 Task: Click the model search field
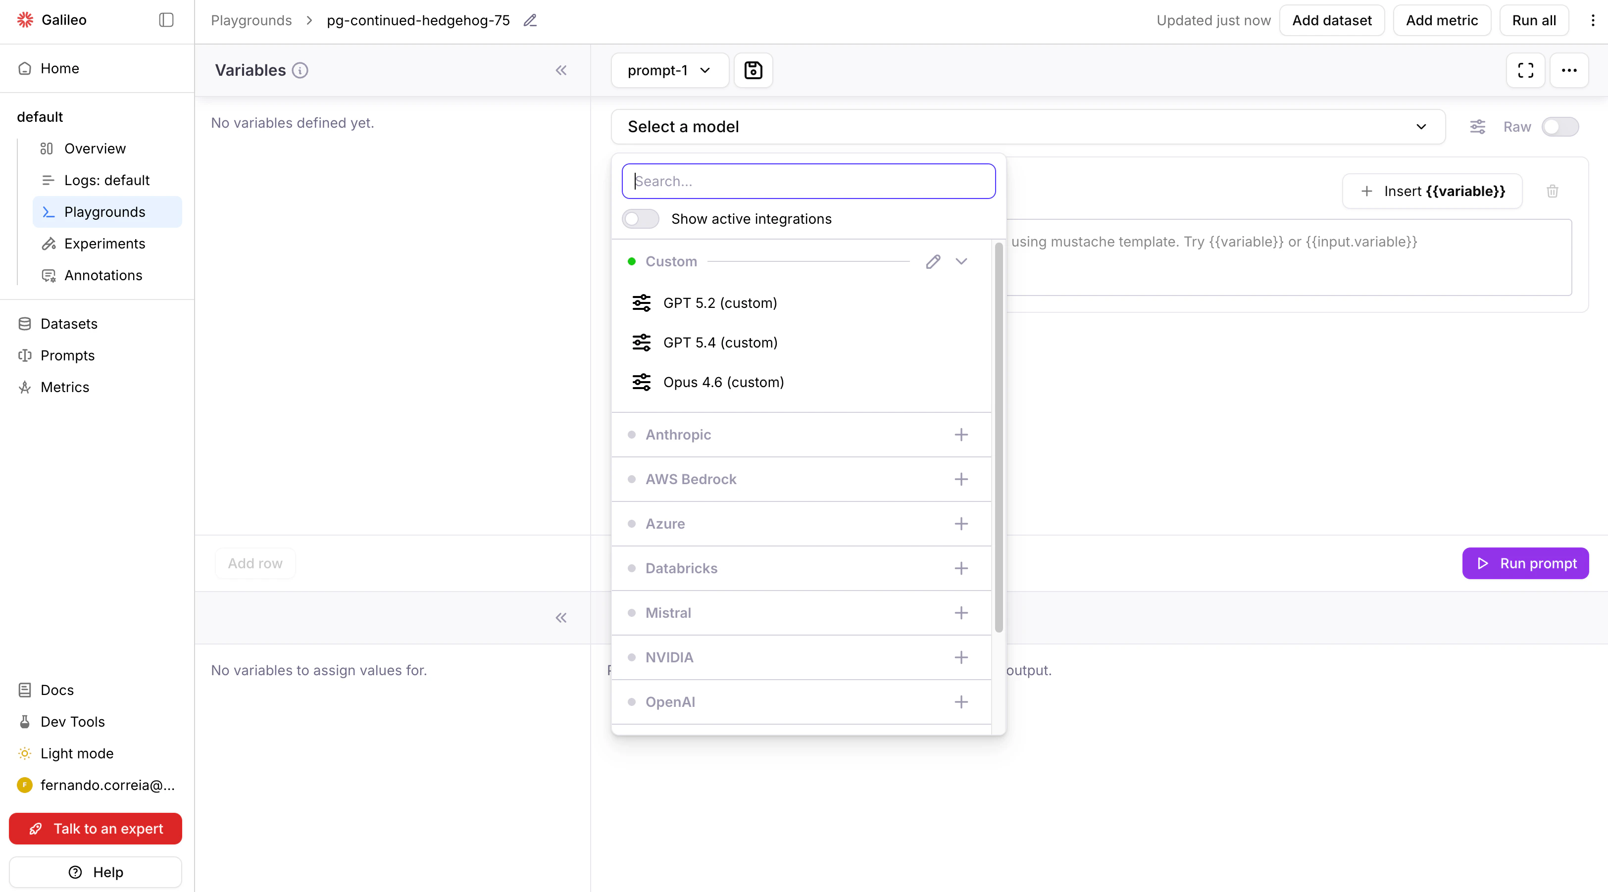[808, 181]
